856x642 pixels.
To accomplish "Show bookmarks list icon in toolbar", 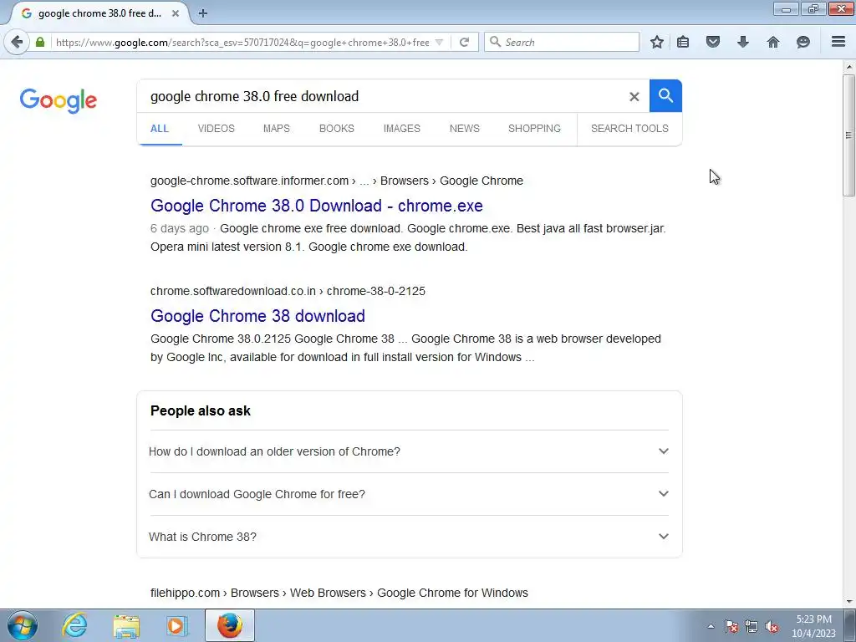I will point(683,42).
